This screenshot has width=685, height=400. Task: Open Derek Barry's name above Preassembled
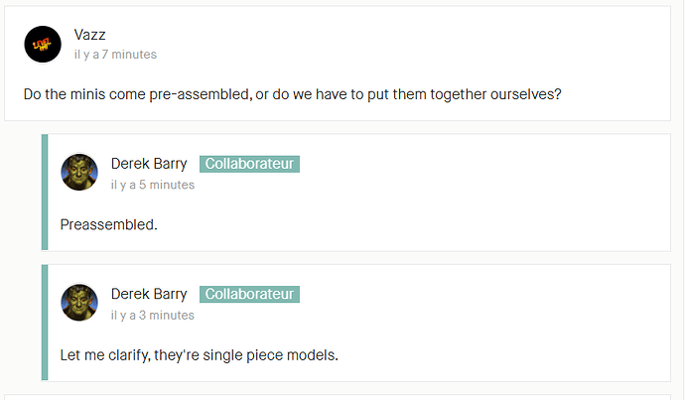click(149, 164)
